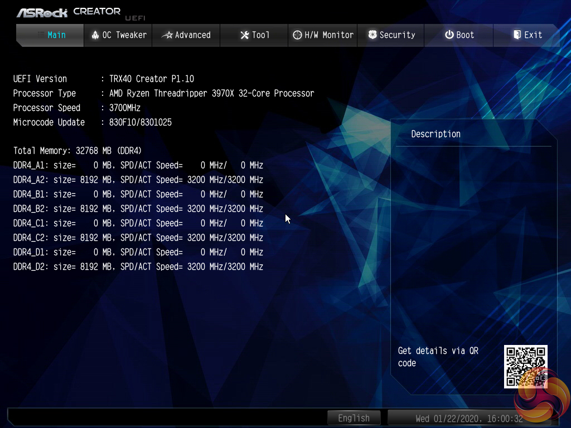Click the Description panel heading
571x428 pixels.
coord(435,134)
